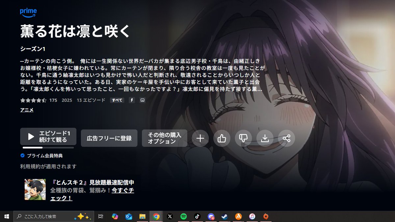Open Discord from the taskbar

211,216
